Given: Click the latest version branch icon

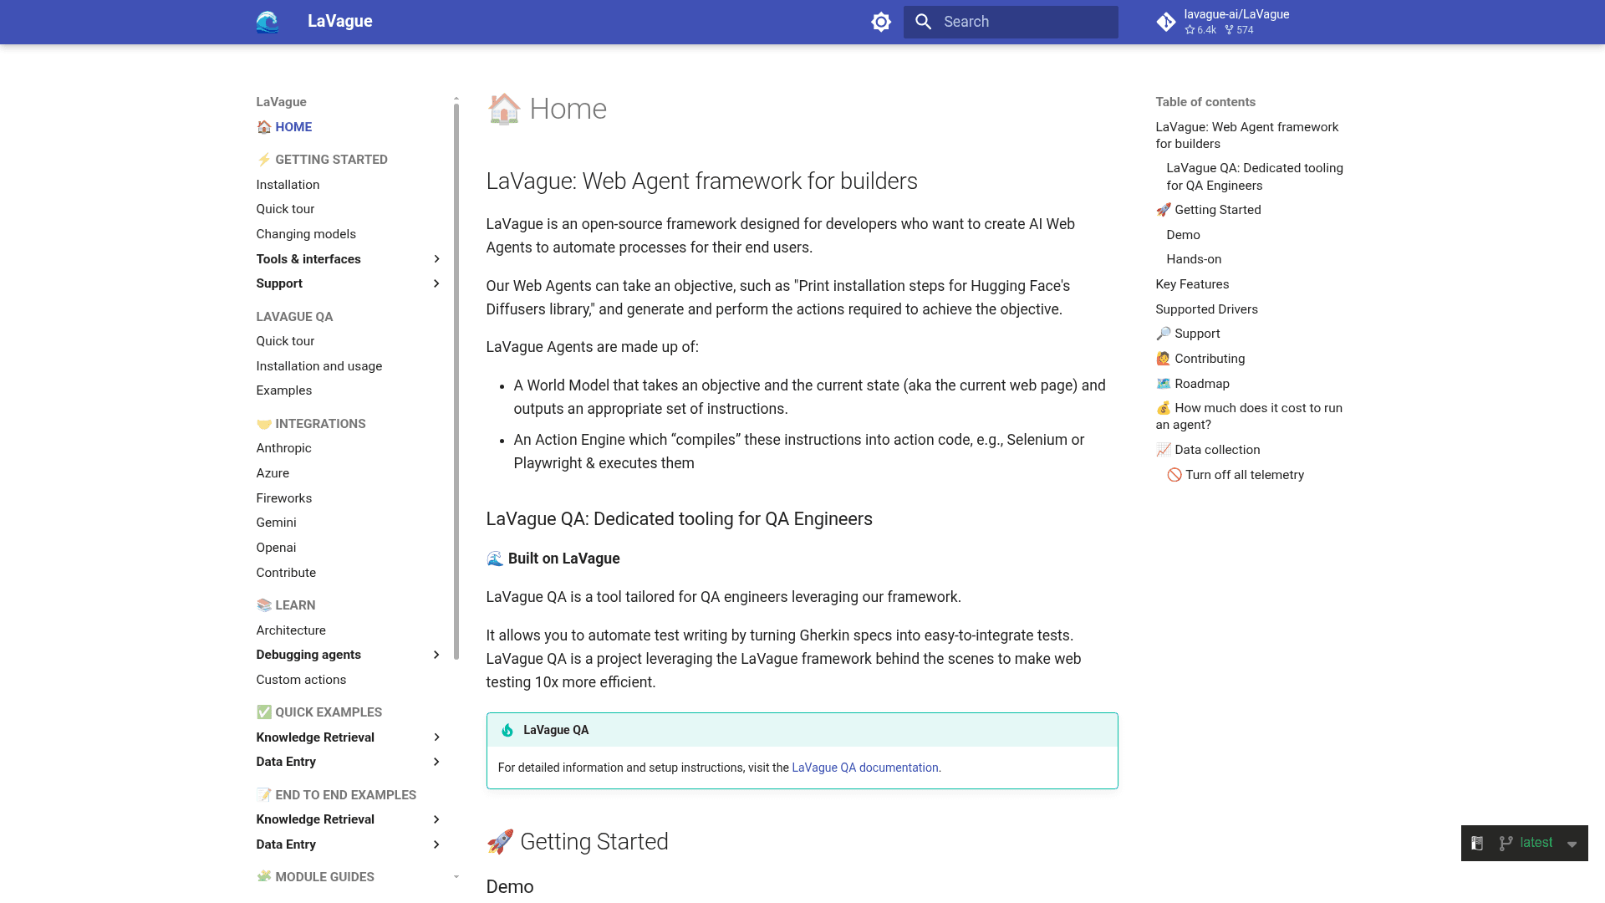Looking at the screenshot, I should click(1506, 843).
